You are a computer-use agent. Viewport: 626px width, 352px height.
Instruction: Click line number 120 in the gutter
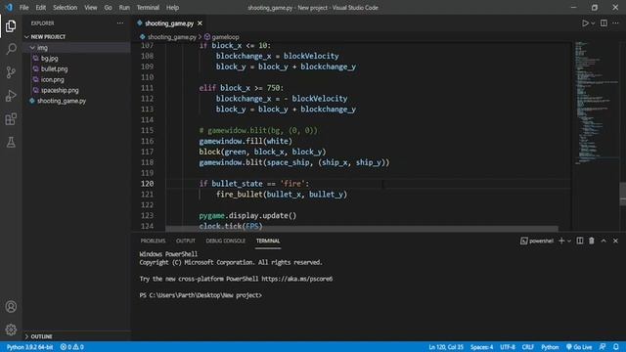tap(147, 184)
